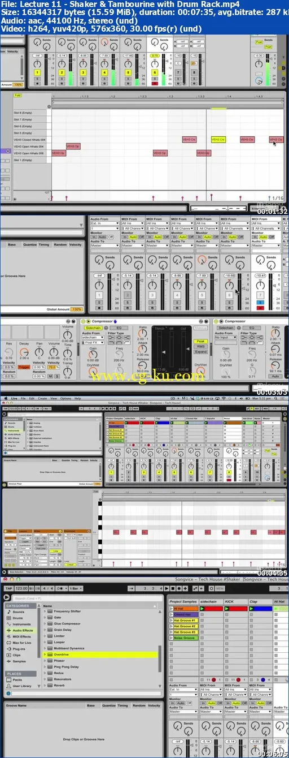Viewport: 289px width, 758px height.
Task: Launch the Closed Hat clip in Project Samples
Action: tap(171, 614)
